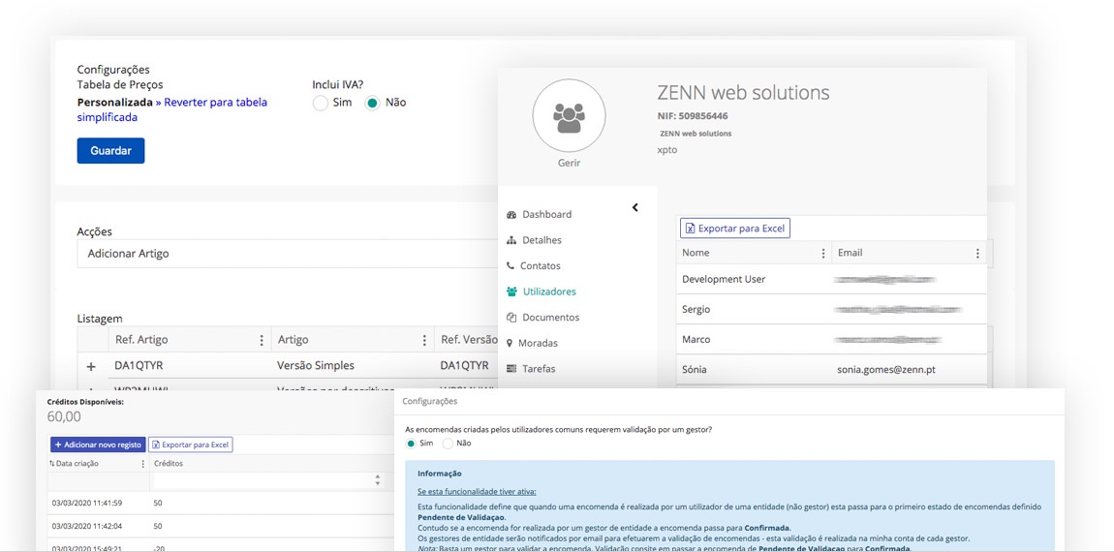Click the Dashboard gauge icon
The width and height of the screenshot is (1114, 552).
click(511, 215)
